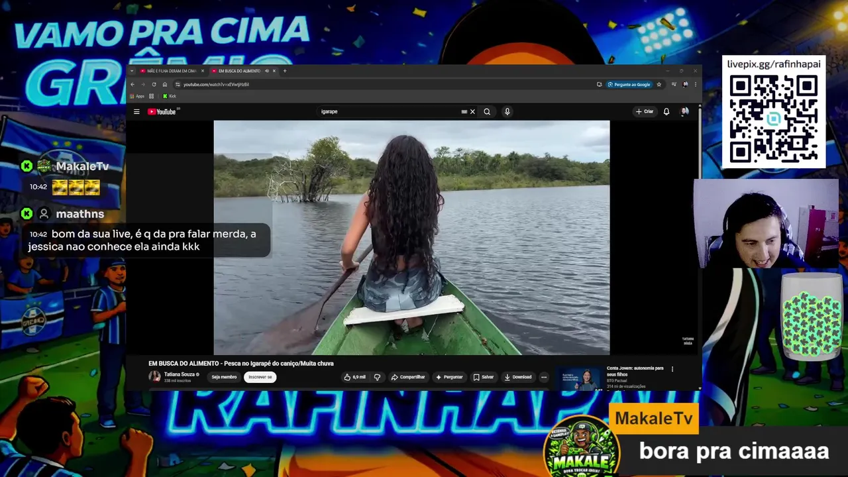The height and width of the screenshot is (477, 848).
Task: Open the video's more actions ellipsis
Action: (x=544, y=377)
